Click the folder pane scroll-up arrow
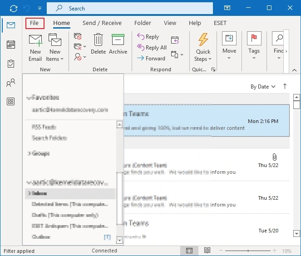 pos(119,124)
